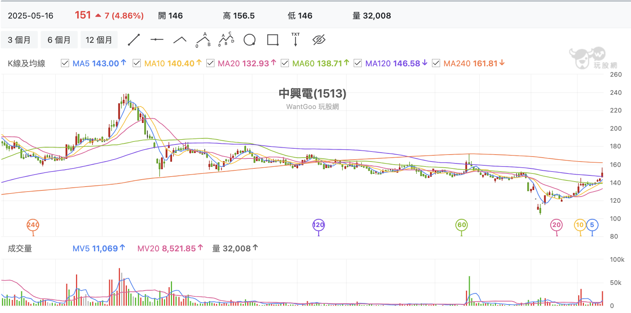Uncheck the MA10 moving average checkbox
The height and width of the screenshot is (313, 631).
click(137, 63)
